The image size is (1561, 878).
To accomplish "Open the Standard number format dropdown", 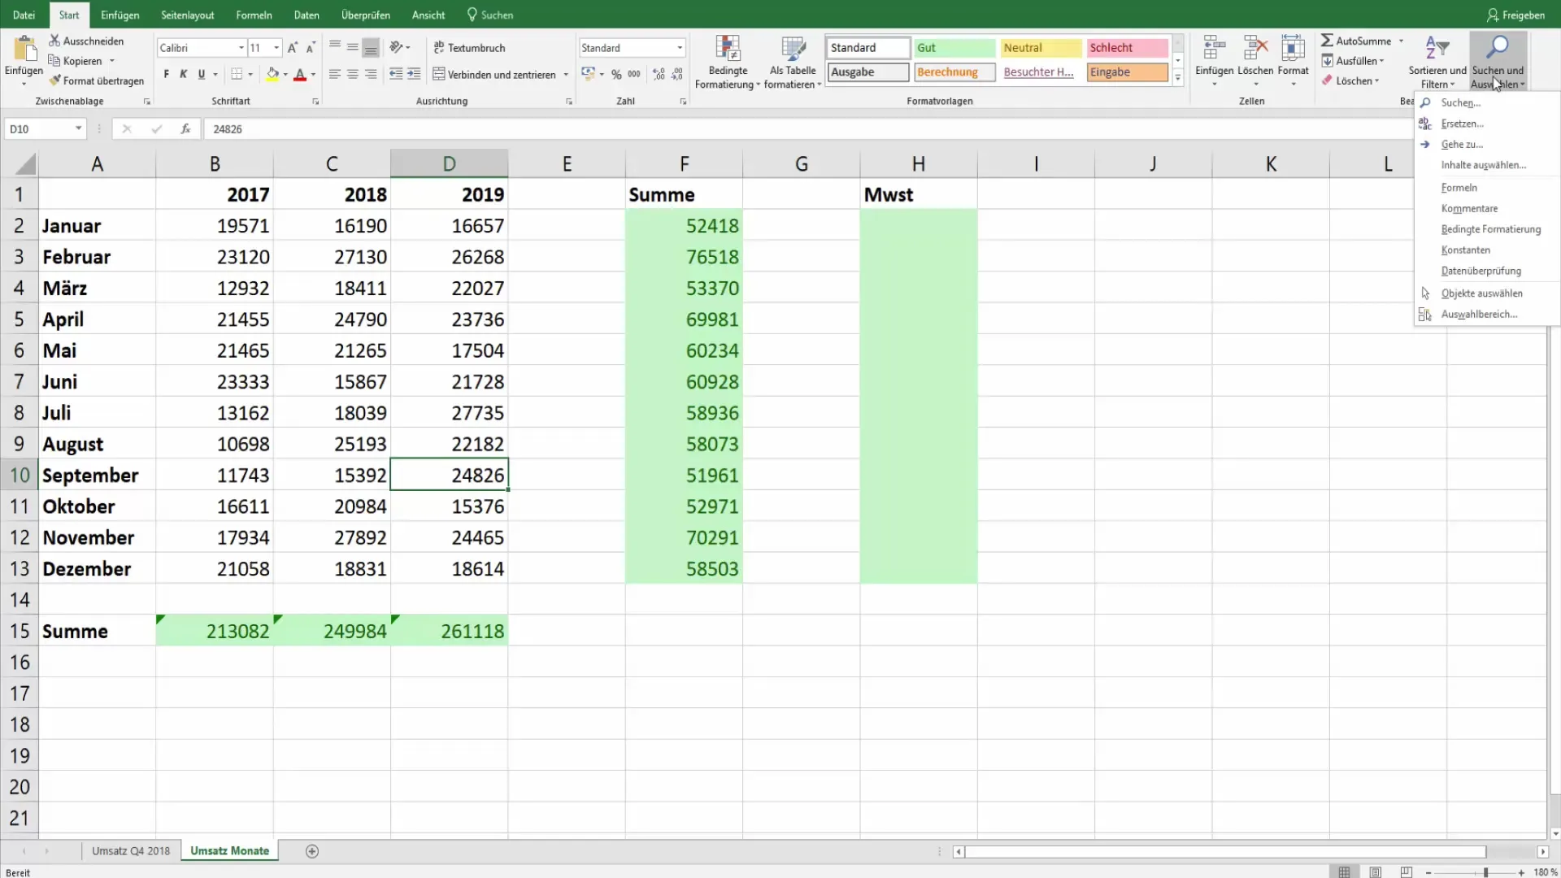I will coord(680,48).
